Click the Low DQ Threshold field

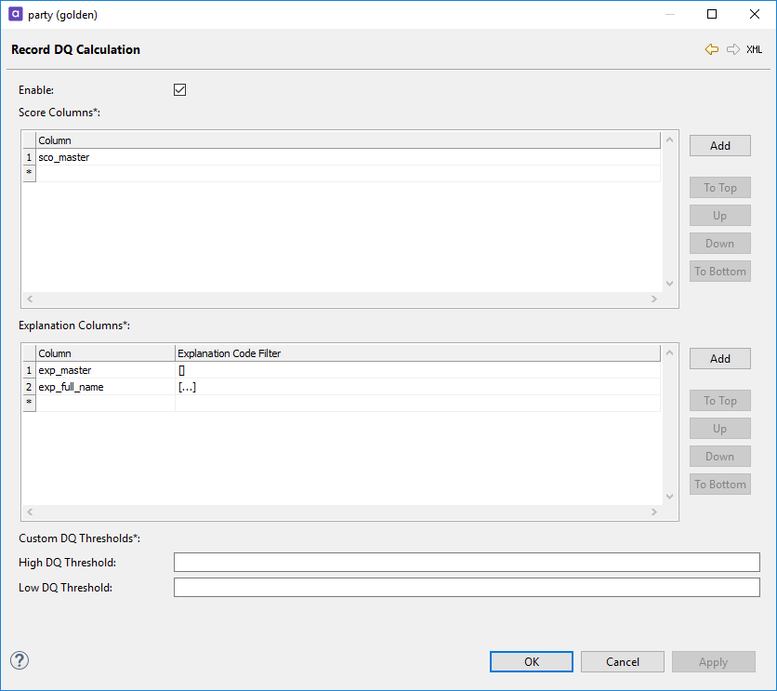point(467,588)
